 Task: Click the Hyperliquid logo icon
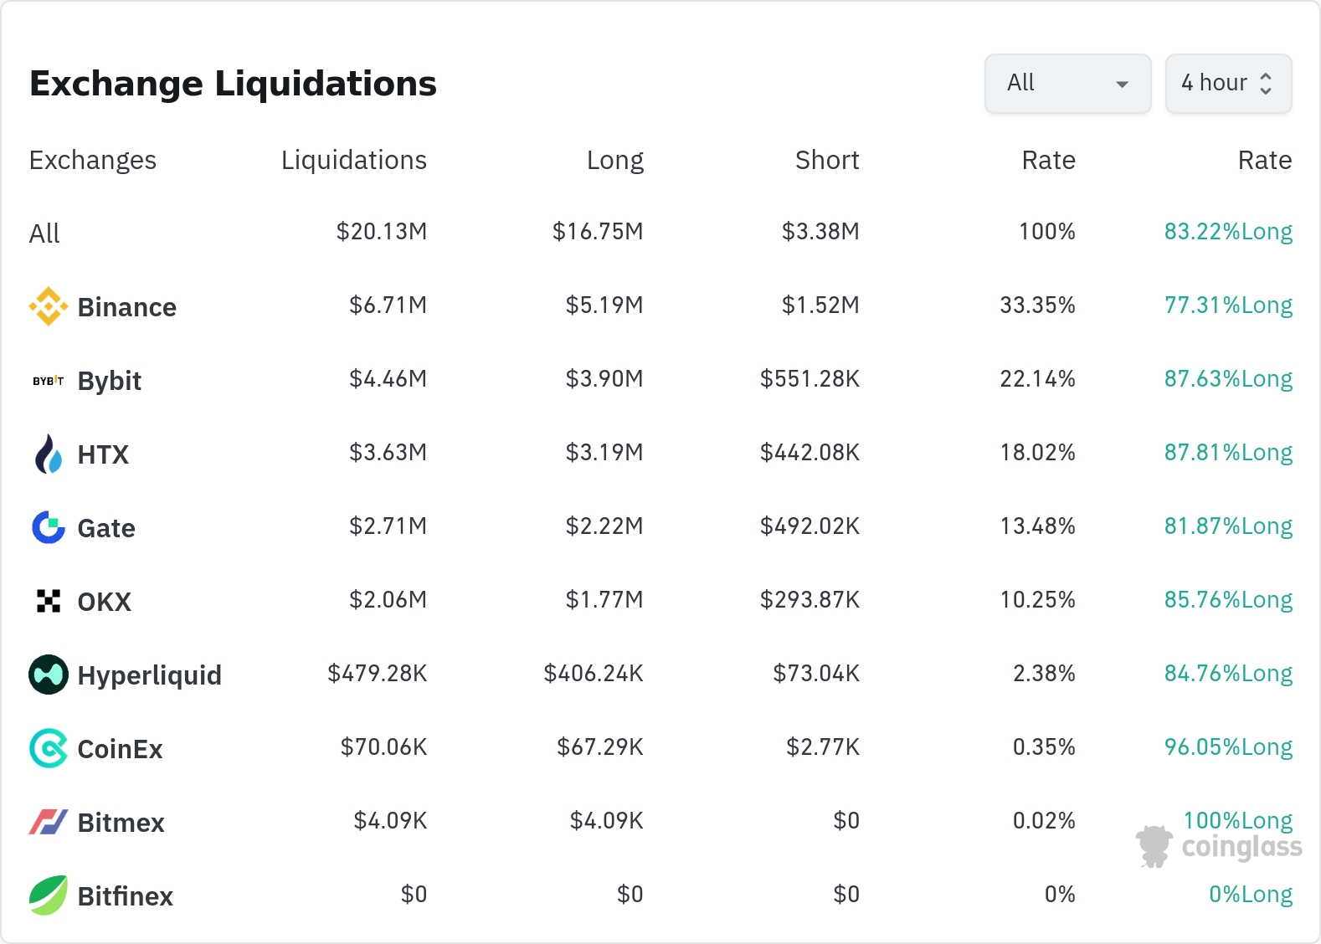click(49, 675)
